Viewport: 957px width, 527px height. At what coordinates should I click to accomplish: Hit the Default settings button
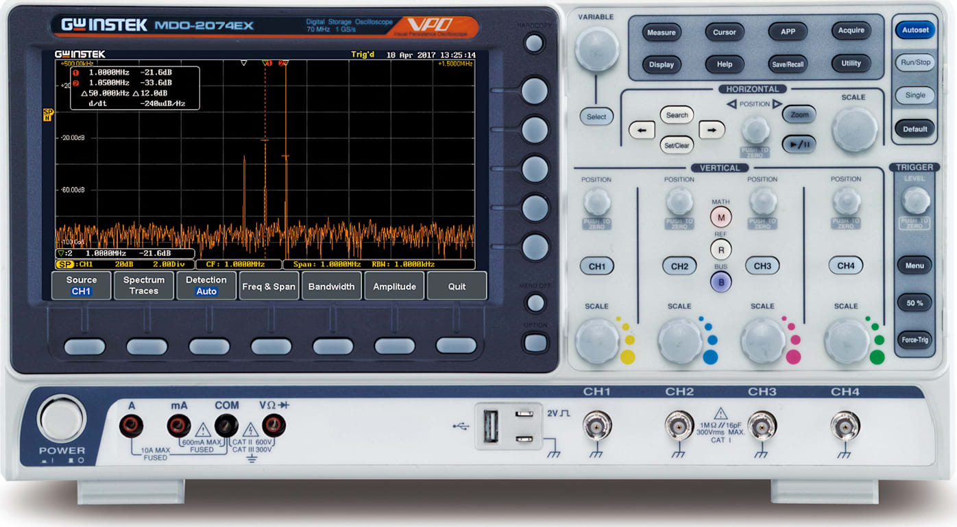915,129
